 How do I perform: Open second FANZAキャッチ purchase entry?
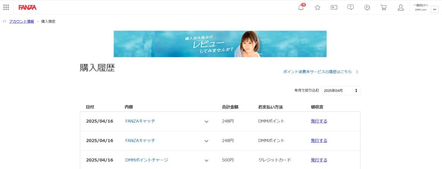[140, 140]
